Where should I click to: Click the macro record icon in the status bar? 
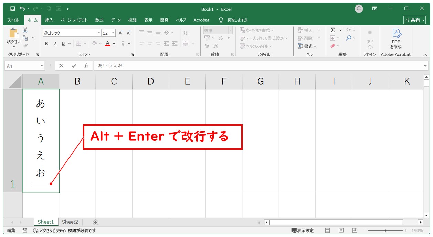[x=25, y=230]
